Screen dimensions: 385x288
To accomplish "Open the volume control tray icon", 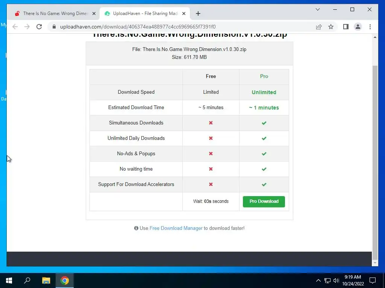I will click(x=336, y=280).
